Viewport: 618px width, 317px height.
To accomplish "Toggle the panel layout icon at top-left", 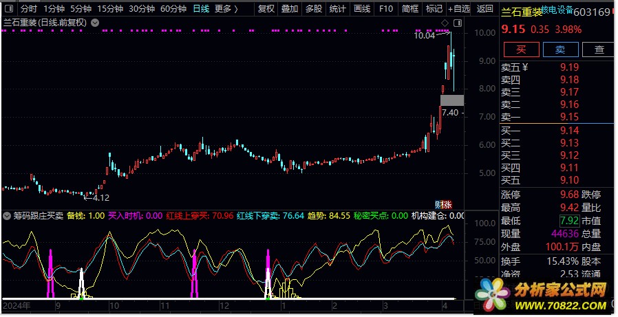I will (9, 9).
